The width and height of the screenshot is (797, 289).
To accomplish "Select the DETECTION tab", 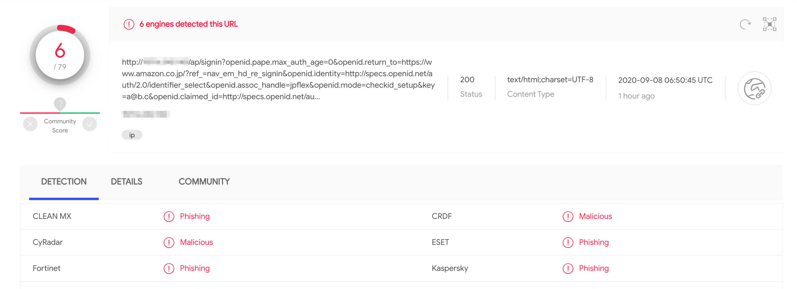I will tap(64, 182).
